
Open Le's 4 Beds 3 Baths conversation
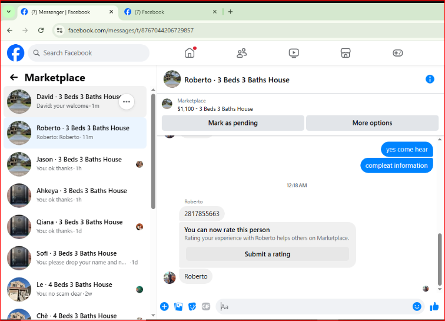click(x=75, y=289)
